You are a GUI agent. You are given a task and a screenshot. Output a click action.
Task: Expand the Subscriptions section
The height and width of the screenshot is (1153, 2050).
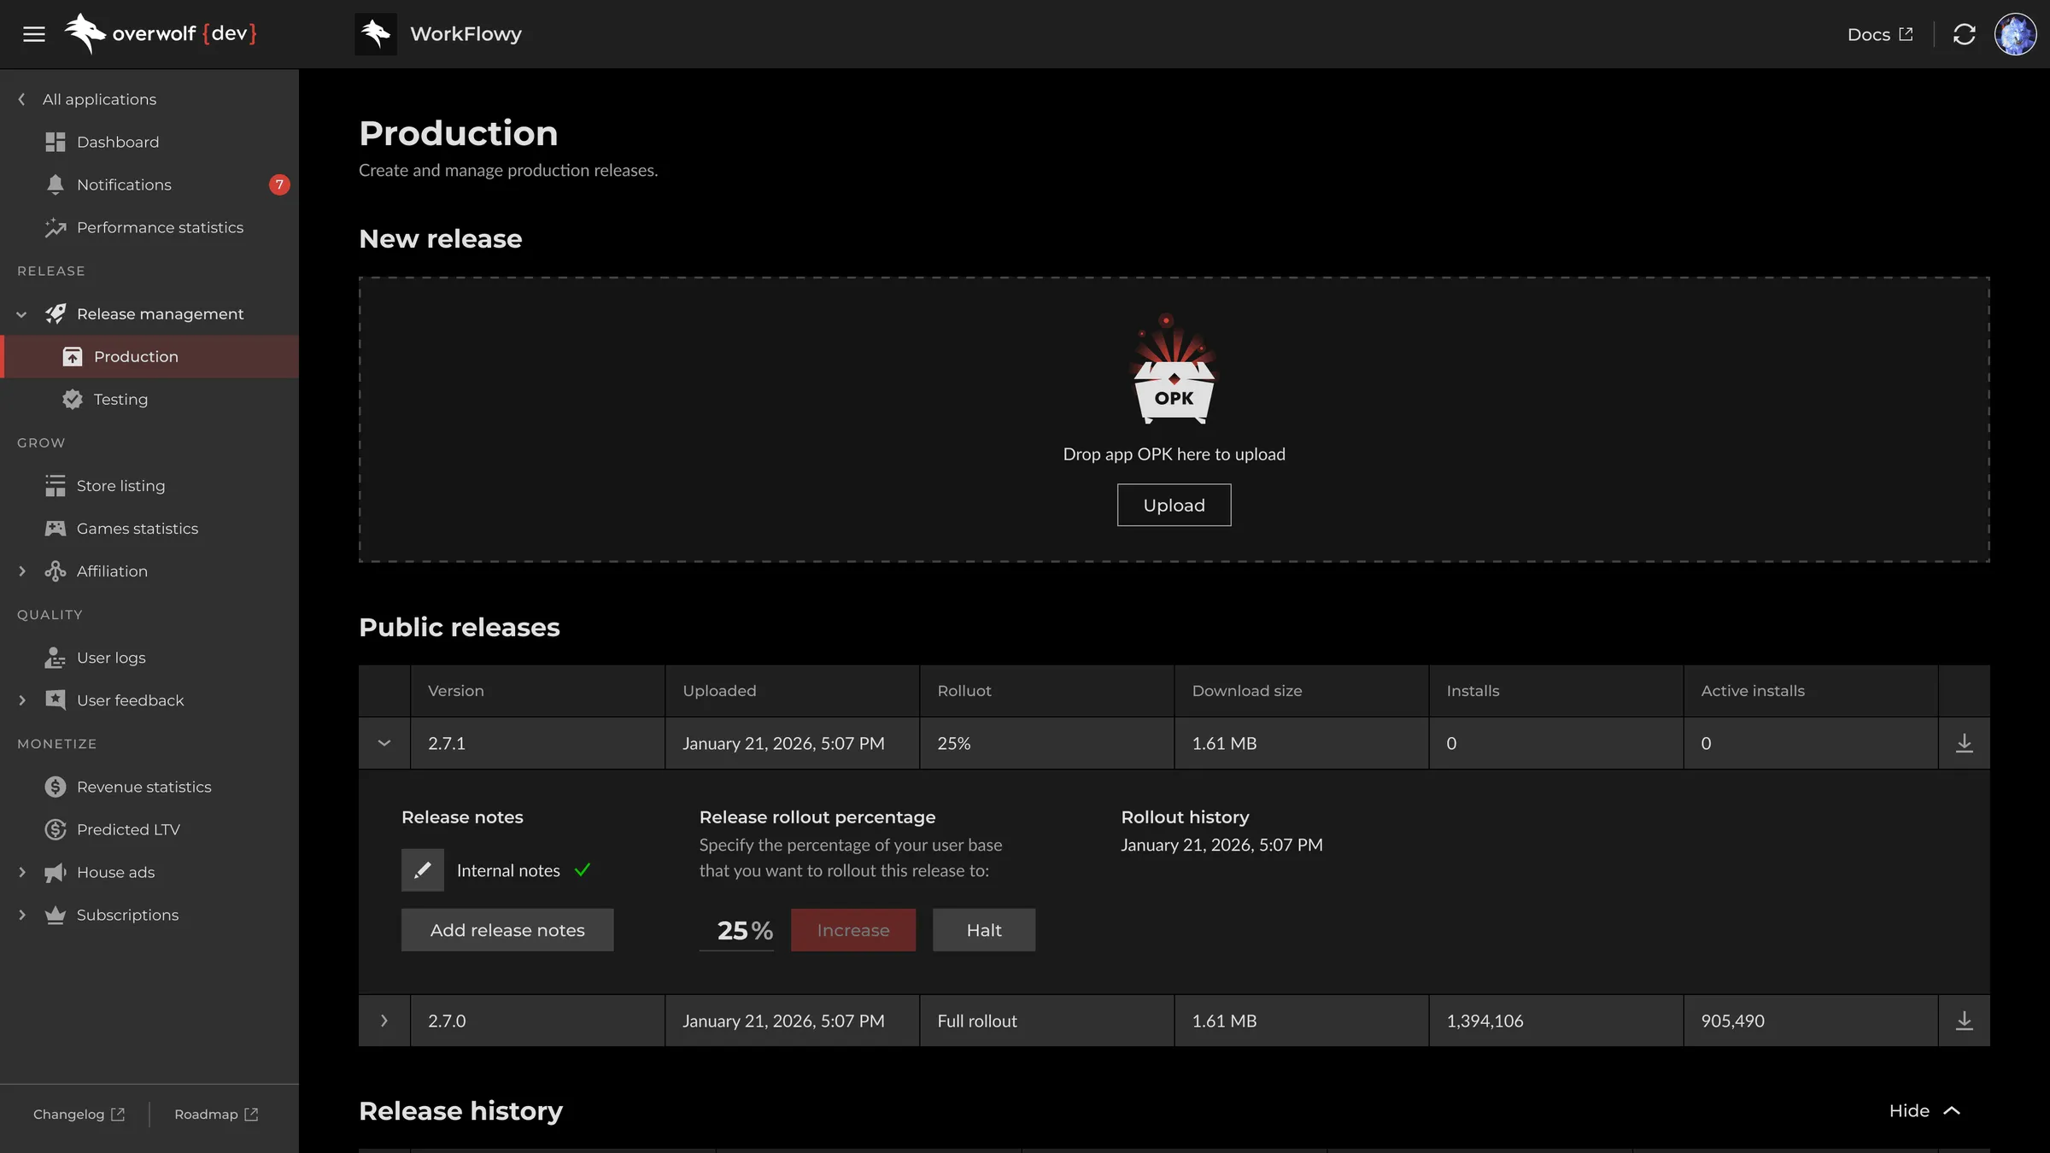click(21, 915)
